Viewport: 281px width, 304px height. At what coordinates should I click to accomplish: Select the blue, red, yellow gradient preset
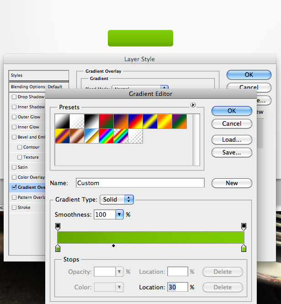135,121
